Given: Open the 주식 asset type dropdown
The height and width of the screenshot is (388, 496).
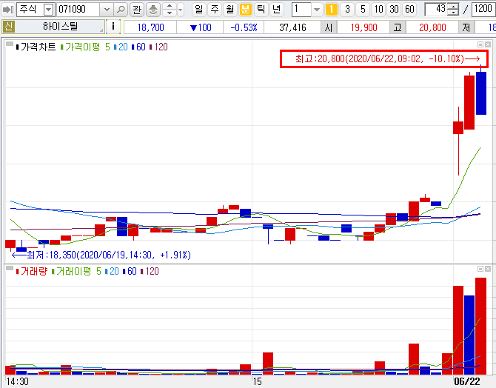Looking at the screenshot, I should pos(48,10).
